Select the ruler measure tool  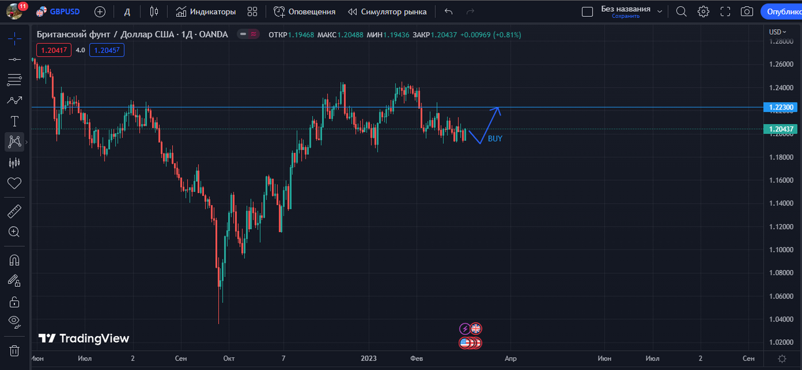pyautogui.click(x=14, y=212)
